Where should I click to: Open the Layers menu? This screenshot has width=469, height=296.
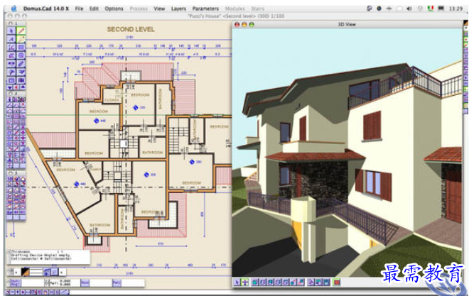(x=178, y=9)
